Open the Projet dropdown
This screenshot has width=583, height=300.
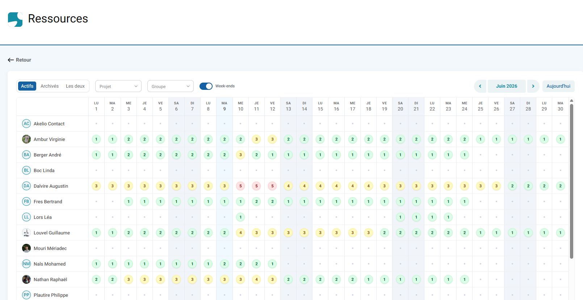[x=118, y=86]
